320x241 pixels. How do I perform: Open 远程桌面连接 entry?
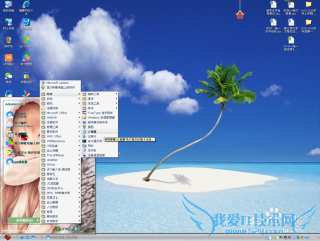(100, 155)
